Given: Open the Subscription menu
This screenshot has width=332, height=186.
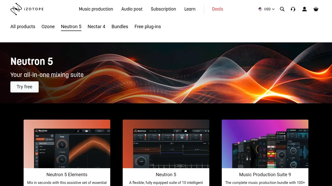Looking at the screenshot, I should (163, 9).
